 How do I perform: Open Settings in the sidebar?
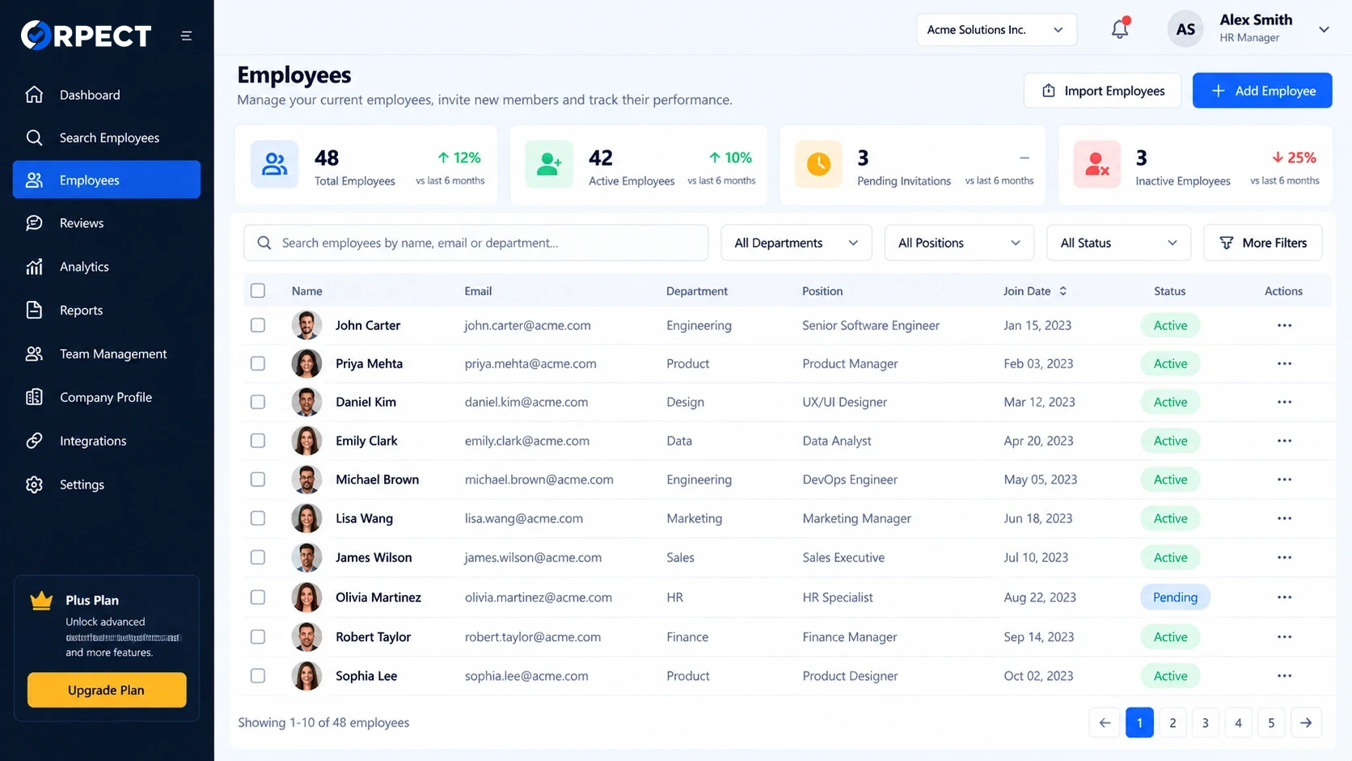107,485
